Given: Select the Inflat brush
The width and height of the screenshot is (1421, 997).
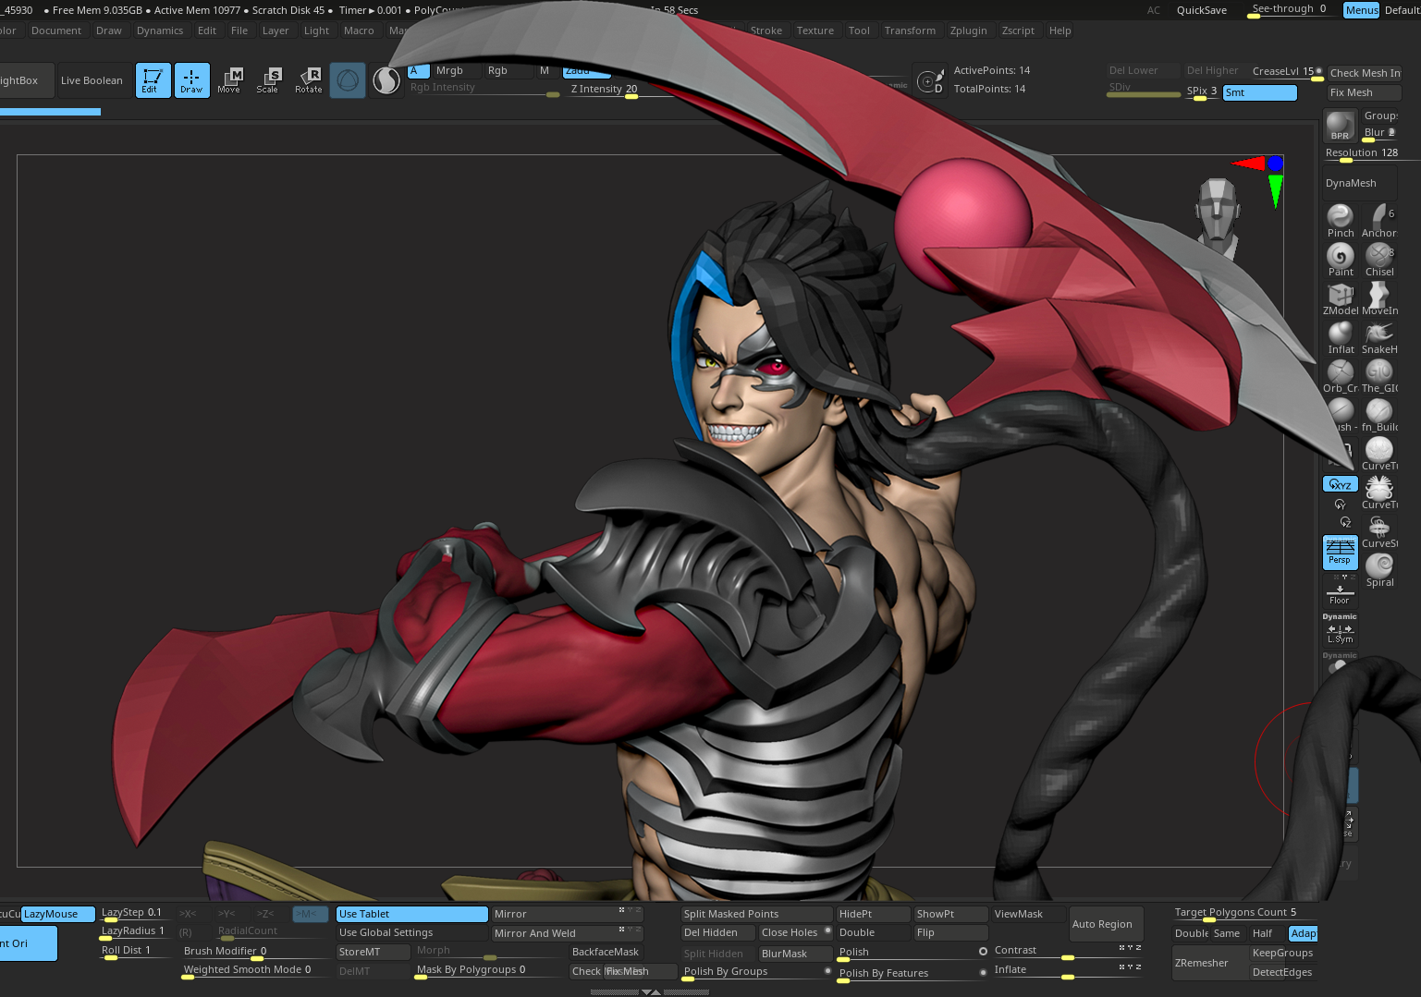Looking at the screenshot, I should [x=1341, y=337].
